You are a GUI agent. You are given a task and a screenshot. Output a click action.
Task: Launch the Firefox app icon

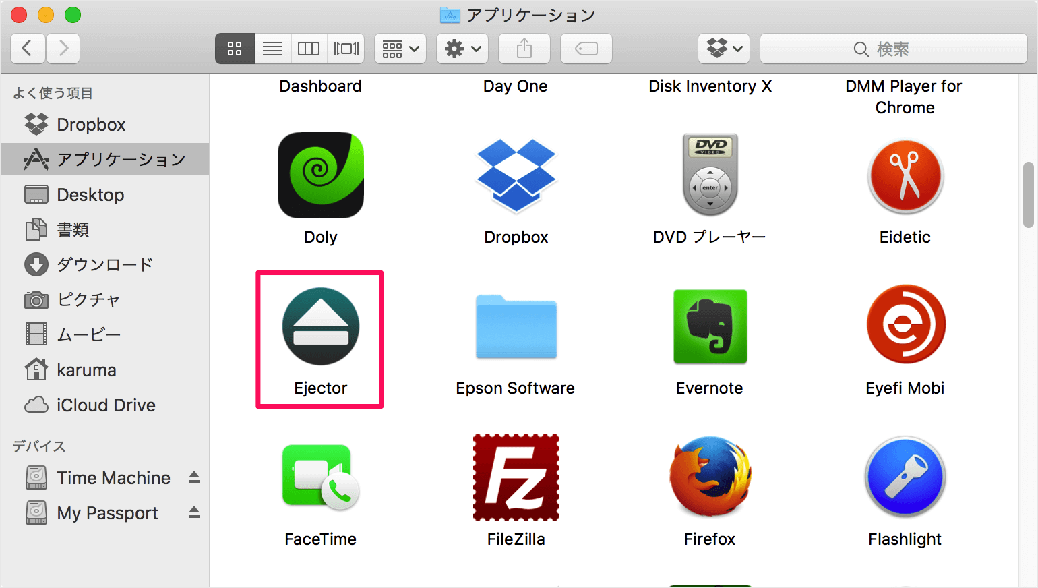click(x=710, y=476)
